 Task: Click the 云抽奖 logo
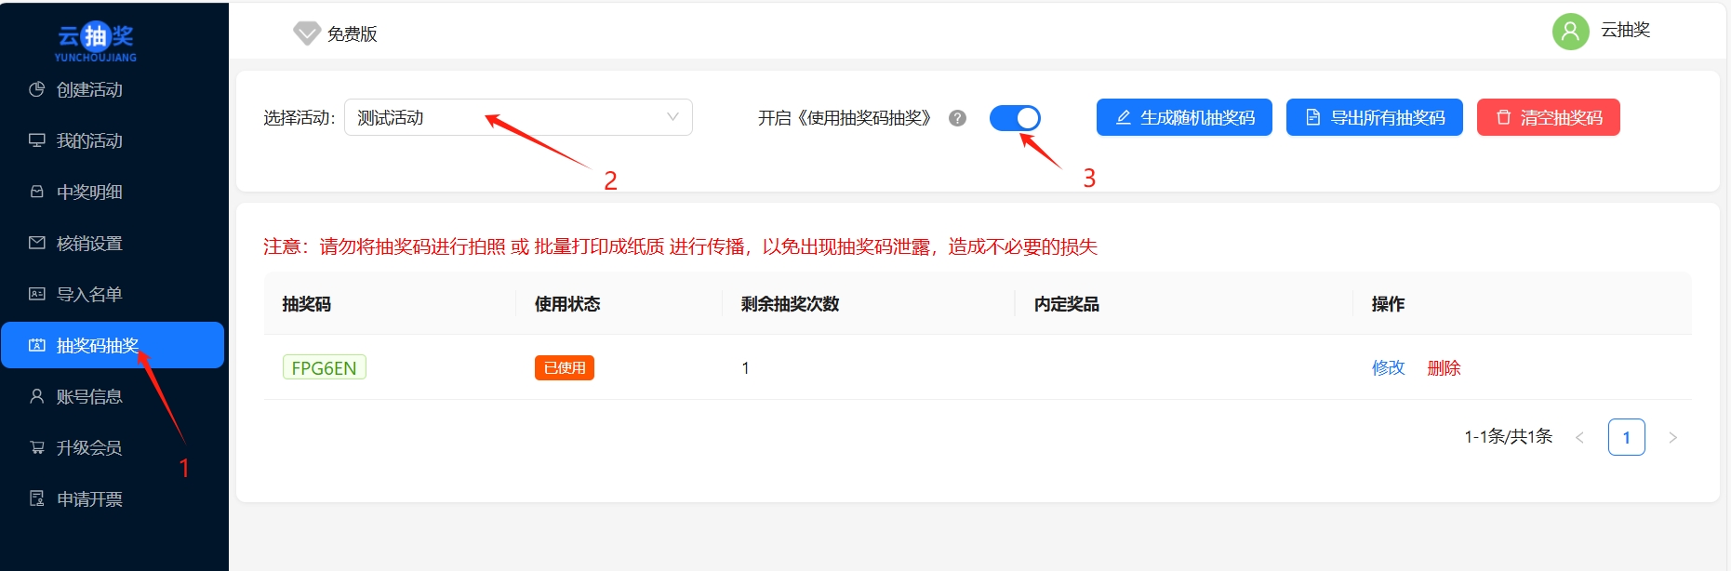(x=96, y=42)
